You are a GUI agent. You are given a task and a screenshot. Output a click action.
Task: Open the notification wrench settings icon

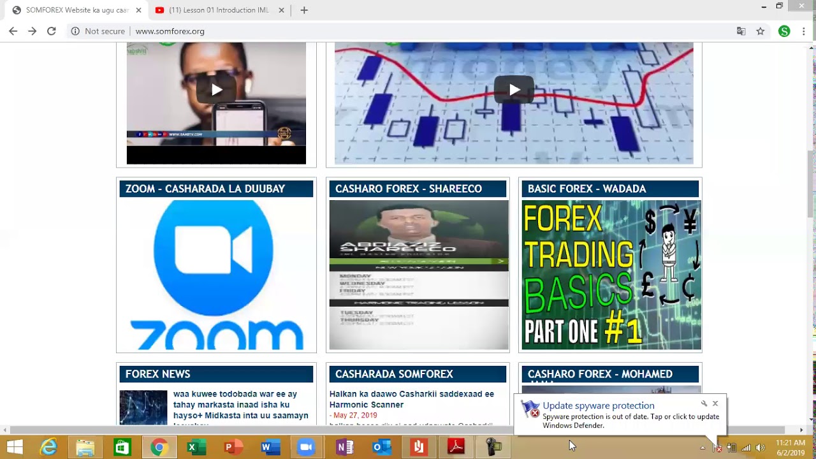pos(704,404)
